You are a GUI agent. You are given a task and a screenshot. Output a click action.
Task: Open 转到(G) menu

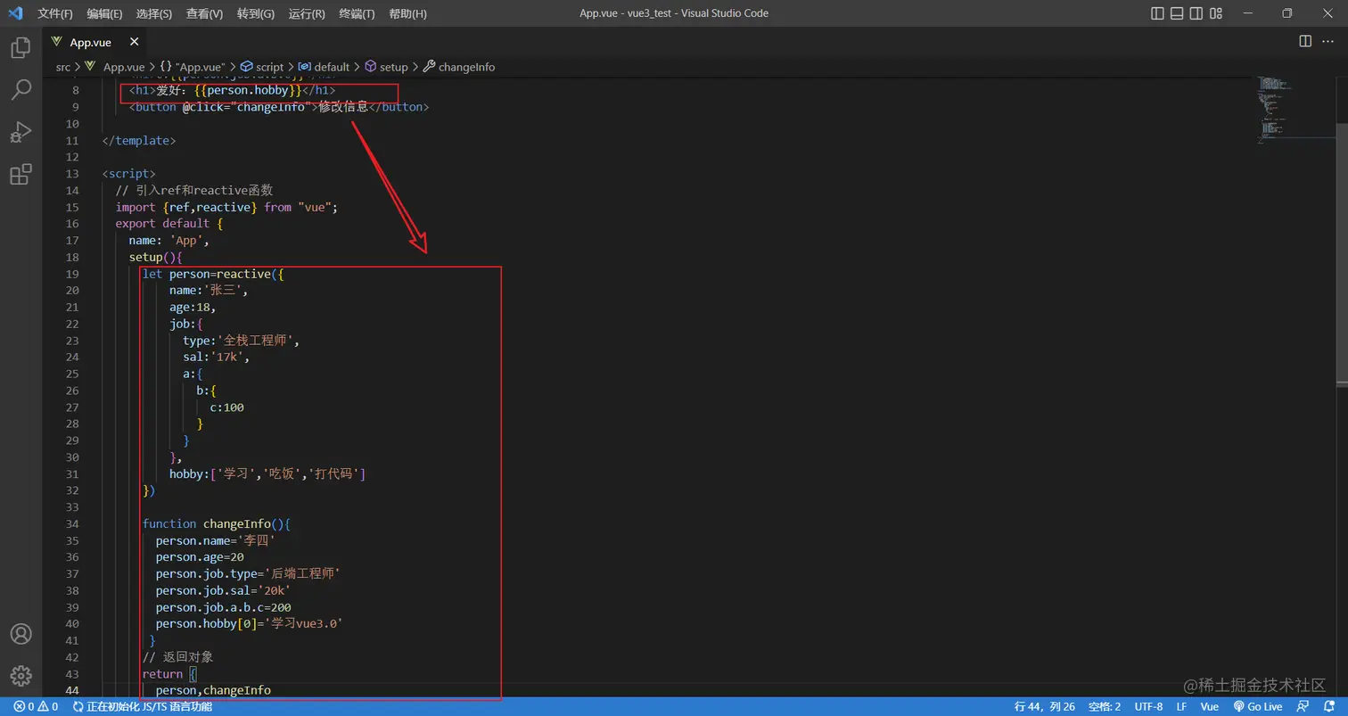click(x=256, y=13)
